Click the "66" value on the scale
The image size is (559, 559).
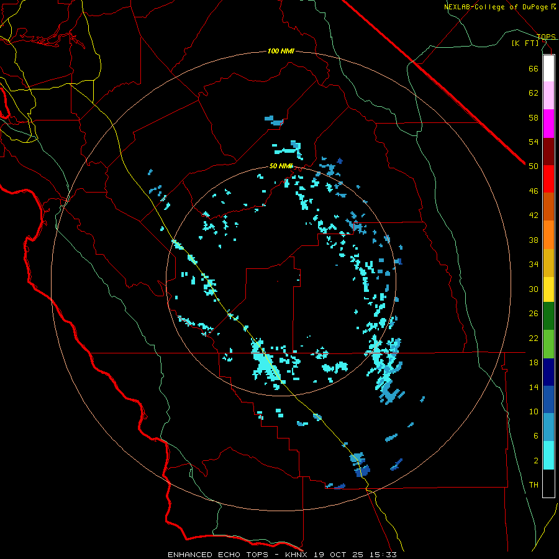534,68
